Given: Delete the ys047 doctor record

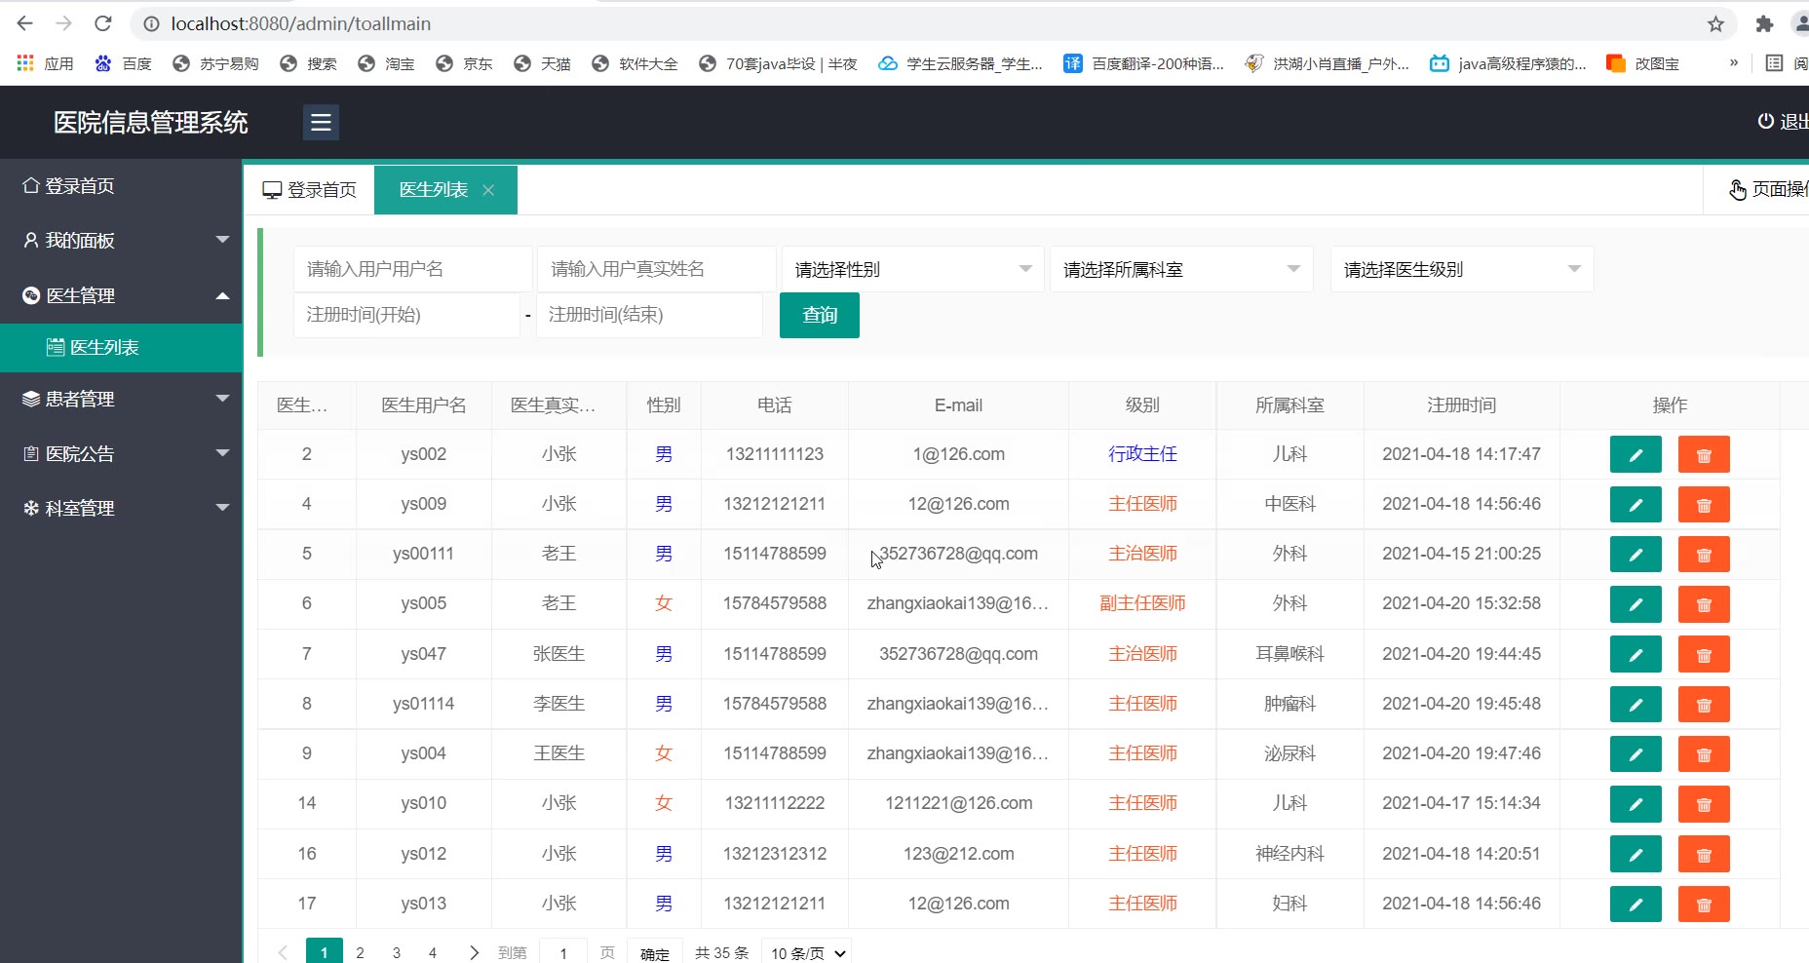Looking at the screenshot, I should tap(1703, 655).
